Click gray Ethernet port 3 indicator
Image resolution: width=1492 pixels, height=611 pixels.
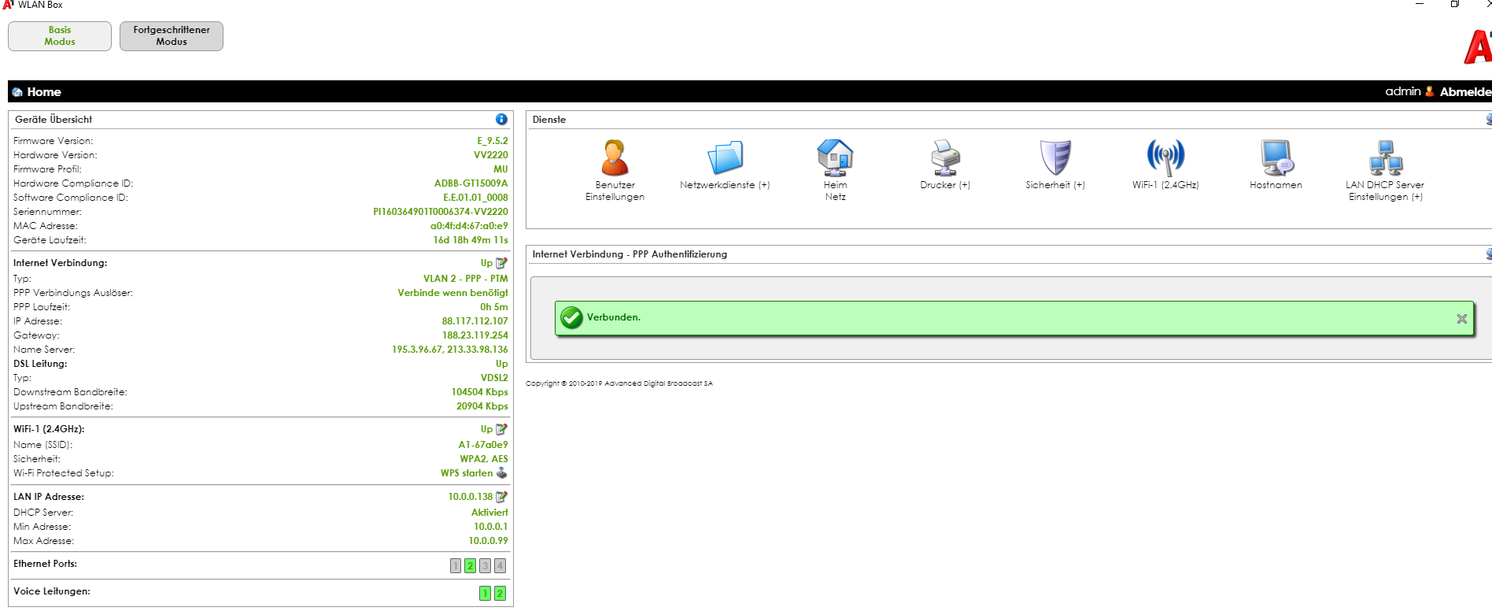(x=485, y=565)
